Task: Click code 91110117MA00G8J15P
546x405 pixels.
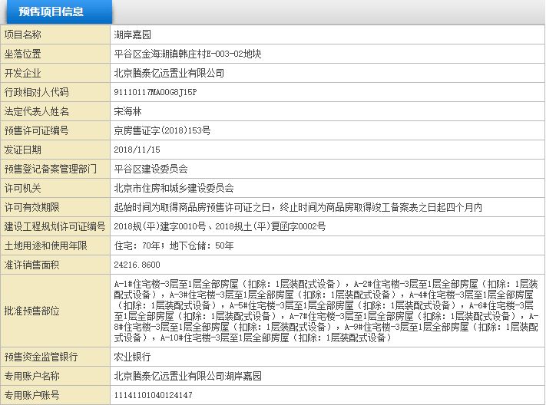Action: pos(155,92)
